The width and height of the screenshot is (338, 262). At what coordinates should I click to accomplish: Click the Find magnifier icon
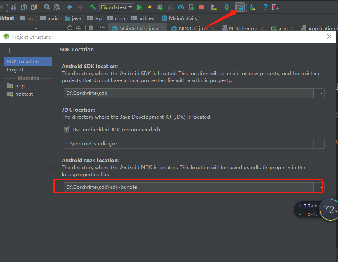(47, 7)
